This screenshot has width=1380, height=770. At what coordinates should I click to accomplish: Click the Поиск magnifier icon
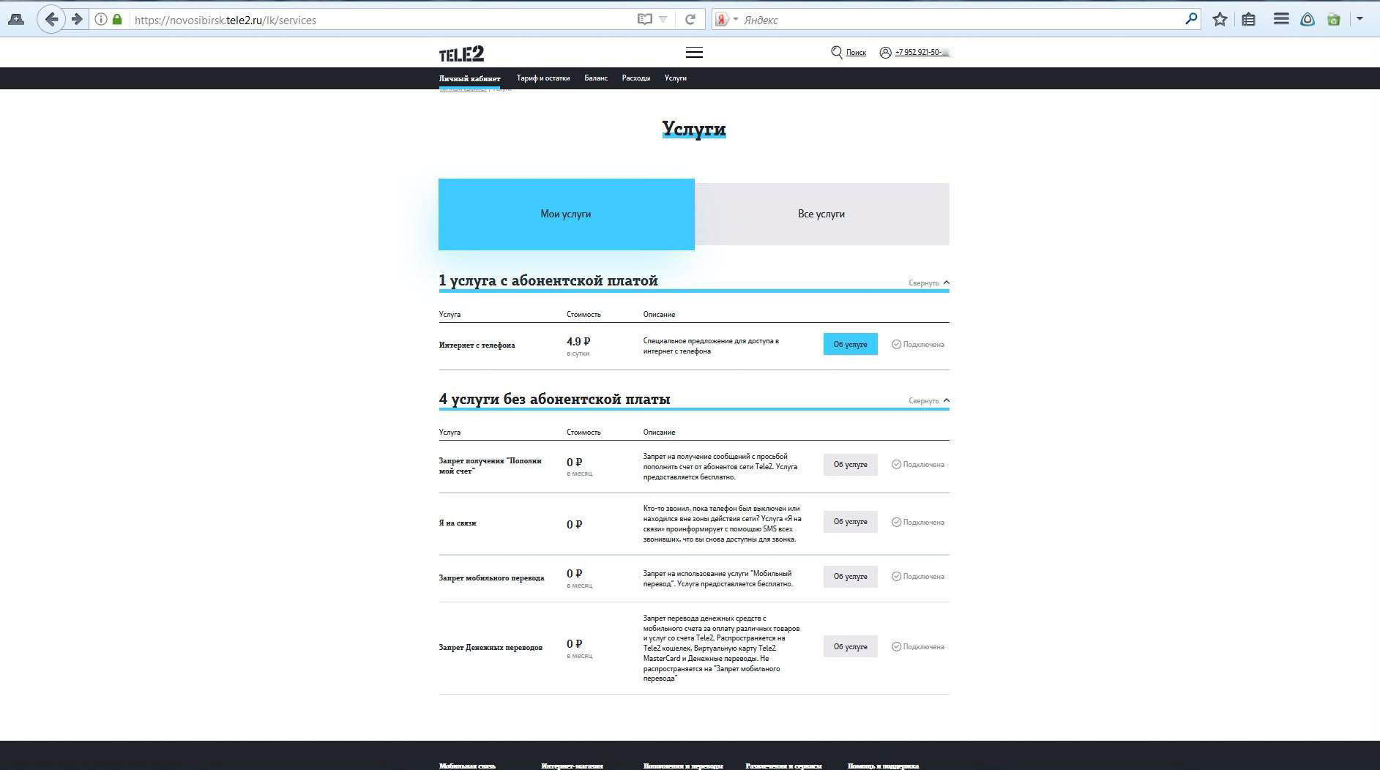tap(837, 52)
